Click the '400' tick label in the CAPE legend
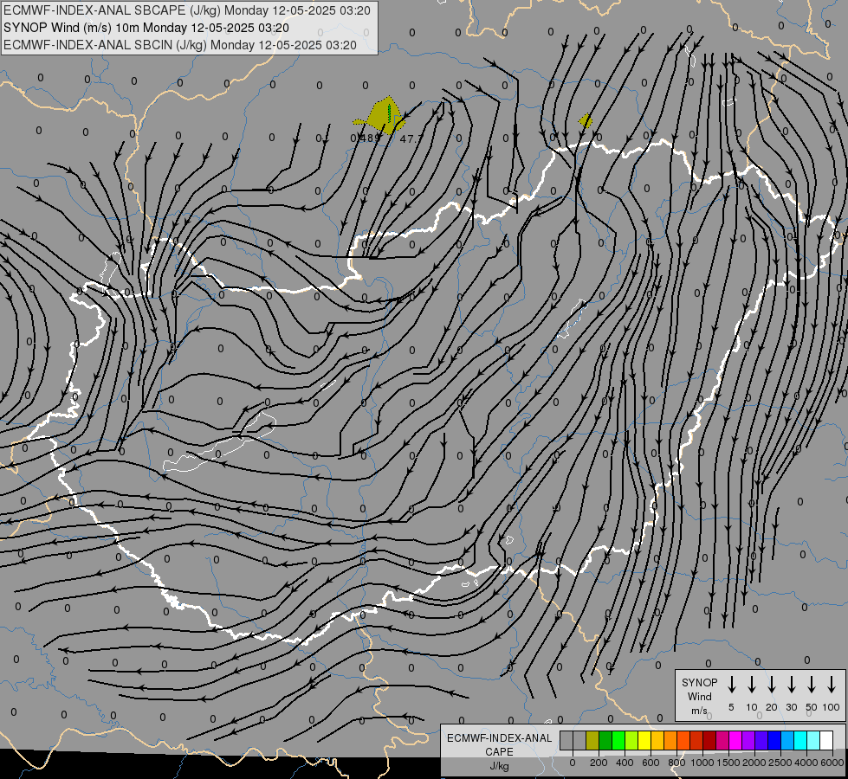Screen dimensions: 848x779 (625, 763)
